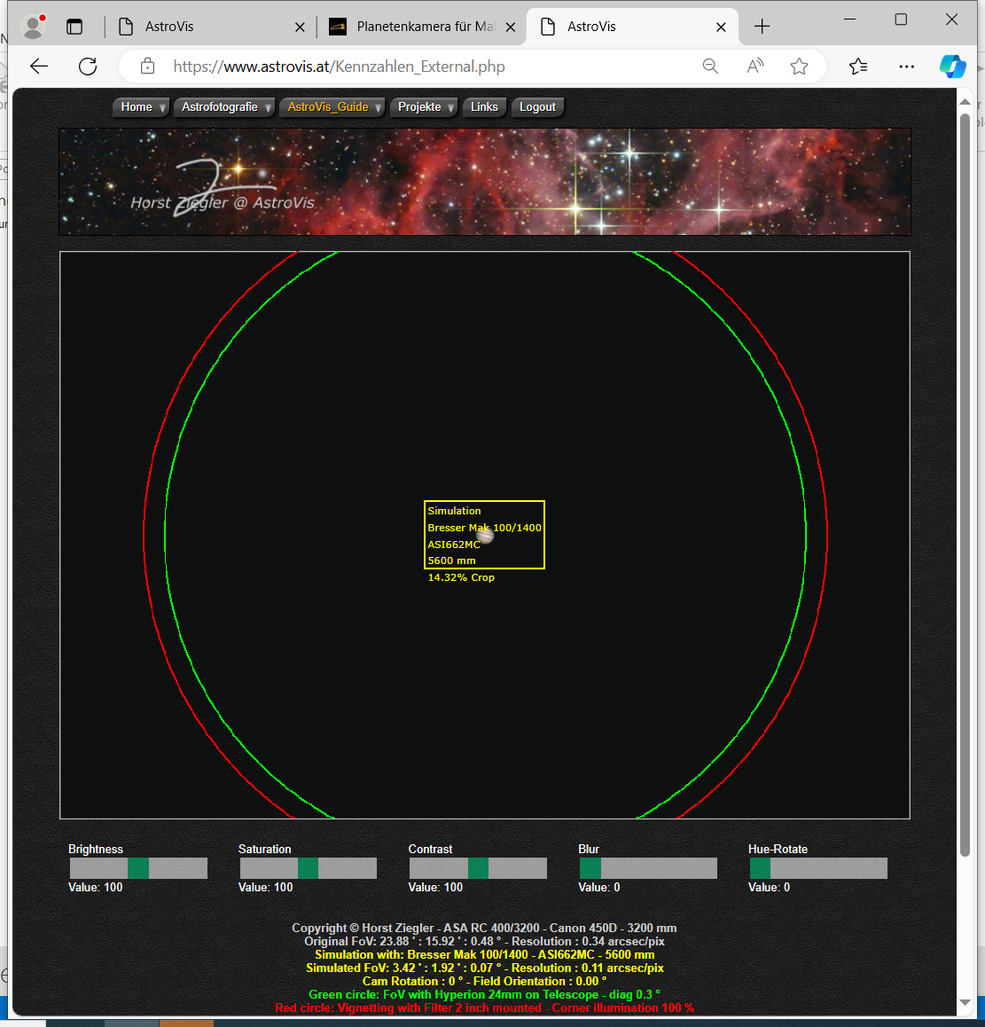Open the Favorites list button
Image resolution: width=985 pixels, height=1027 pixels.
(x=858, y=67)
